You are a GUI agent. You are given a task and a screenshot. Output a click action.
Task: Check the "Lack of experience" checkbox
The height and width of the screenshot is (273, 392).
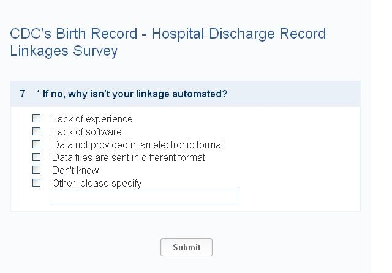coord(37,119)
